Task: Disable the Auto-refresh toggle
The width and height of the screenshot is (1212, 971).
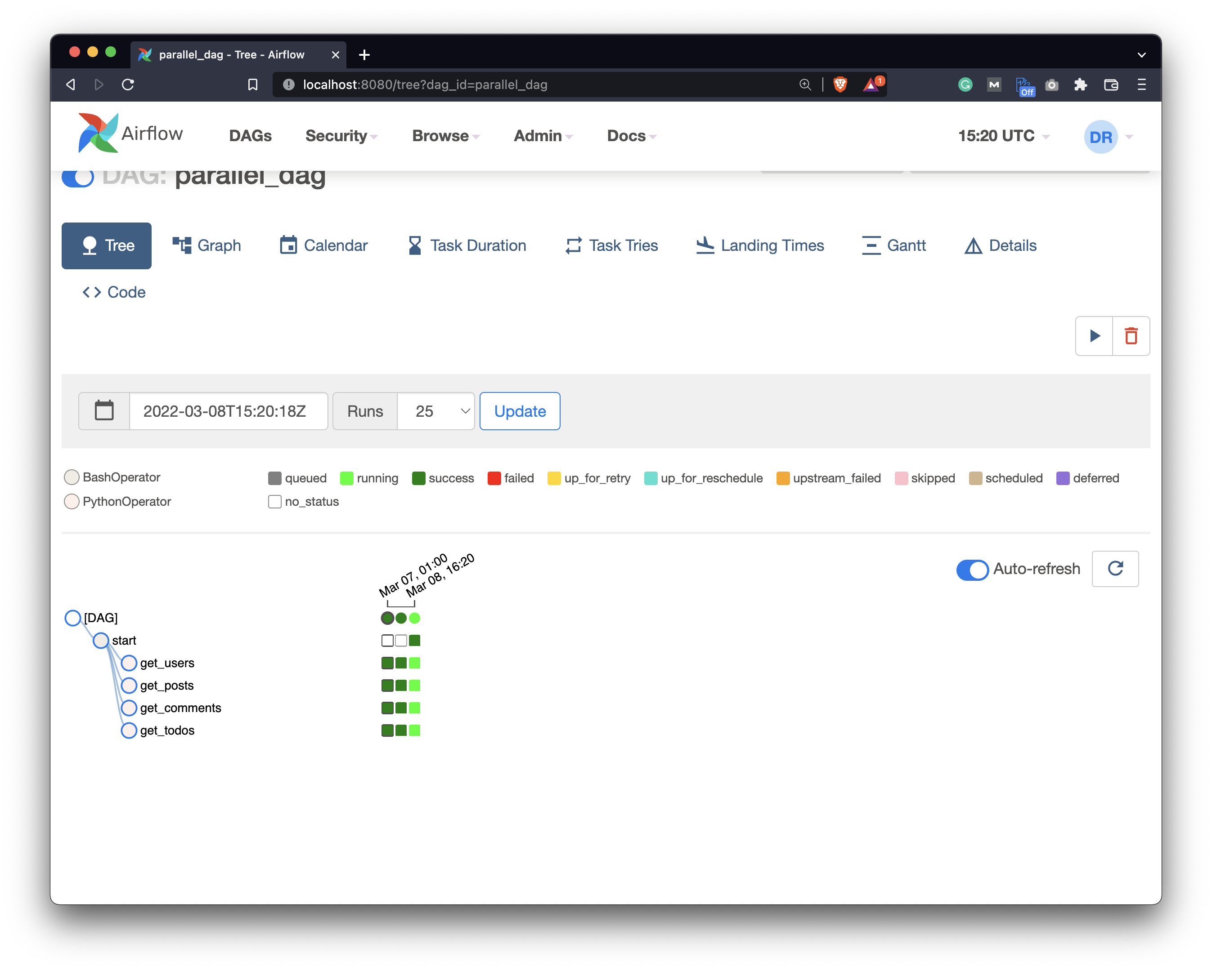Action: click(x=972, y=570)
